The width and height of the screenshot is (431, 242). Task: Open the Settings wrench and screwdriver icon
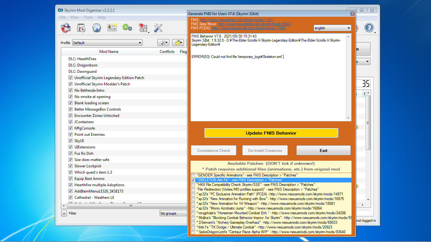(x=158, y=28)
